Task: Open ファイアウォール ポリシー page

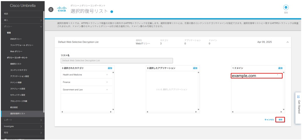Action: [x=22, y=45]
